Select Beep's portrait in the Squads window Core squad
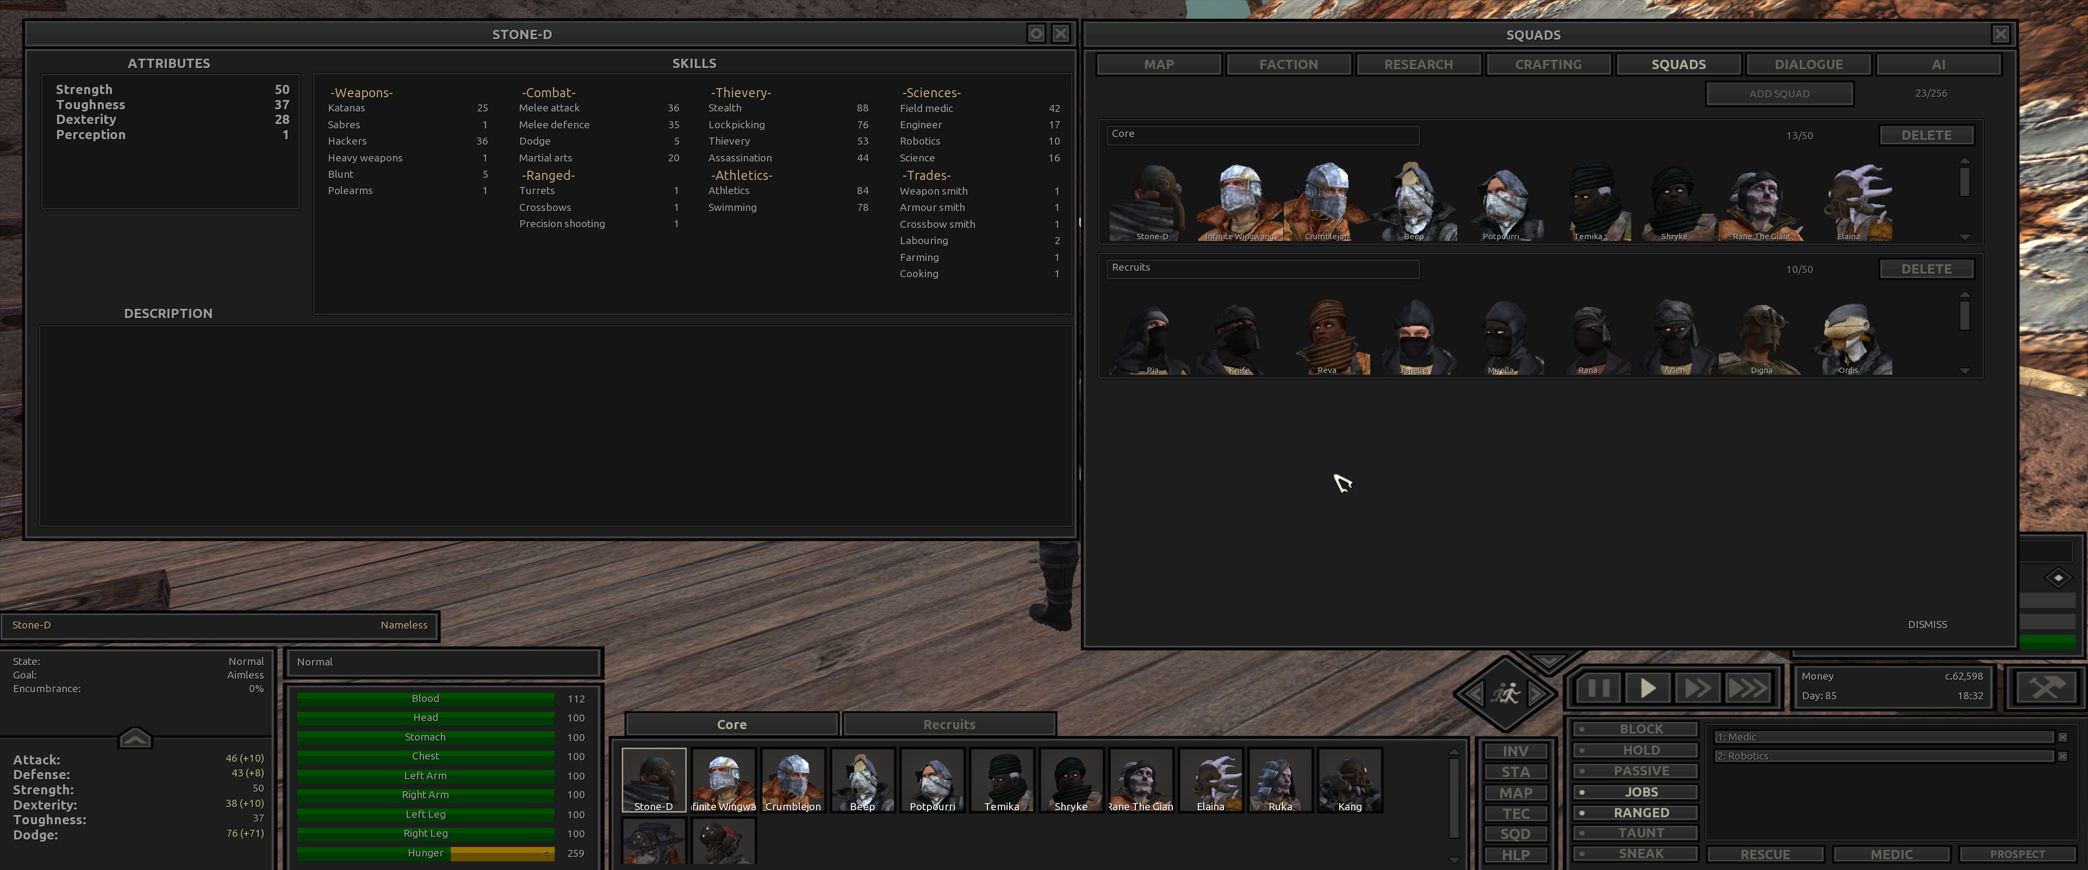 [x=1414, y=202]
